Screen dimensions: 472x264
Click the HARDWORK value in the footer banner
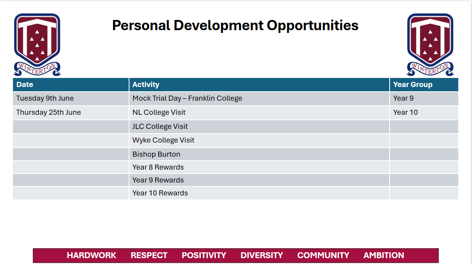91,255
